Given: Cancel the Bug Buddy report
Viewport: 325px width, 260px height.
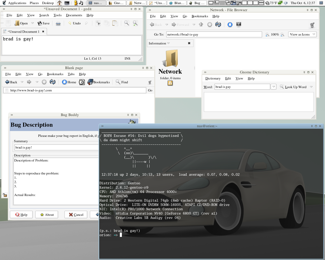Looking at the screenshot, I should click(76, 215).
